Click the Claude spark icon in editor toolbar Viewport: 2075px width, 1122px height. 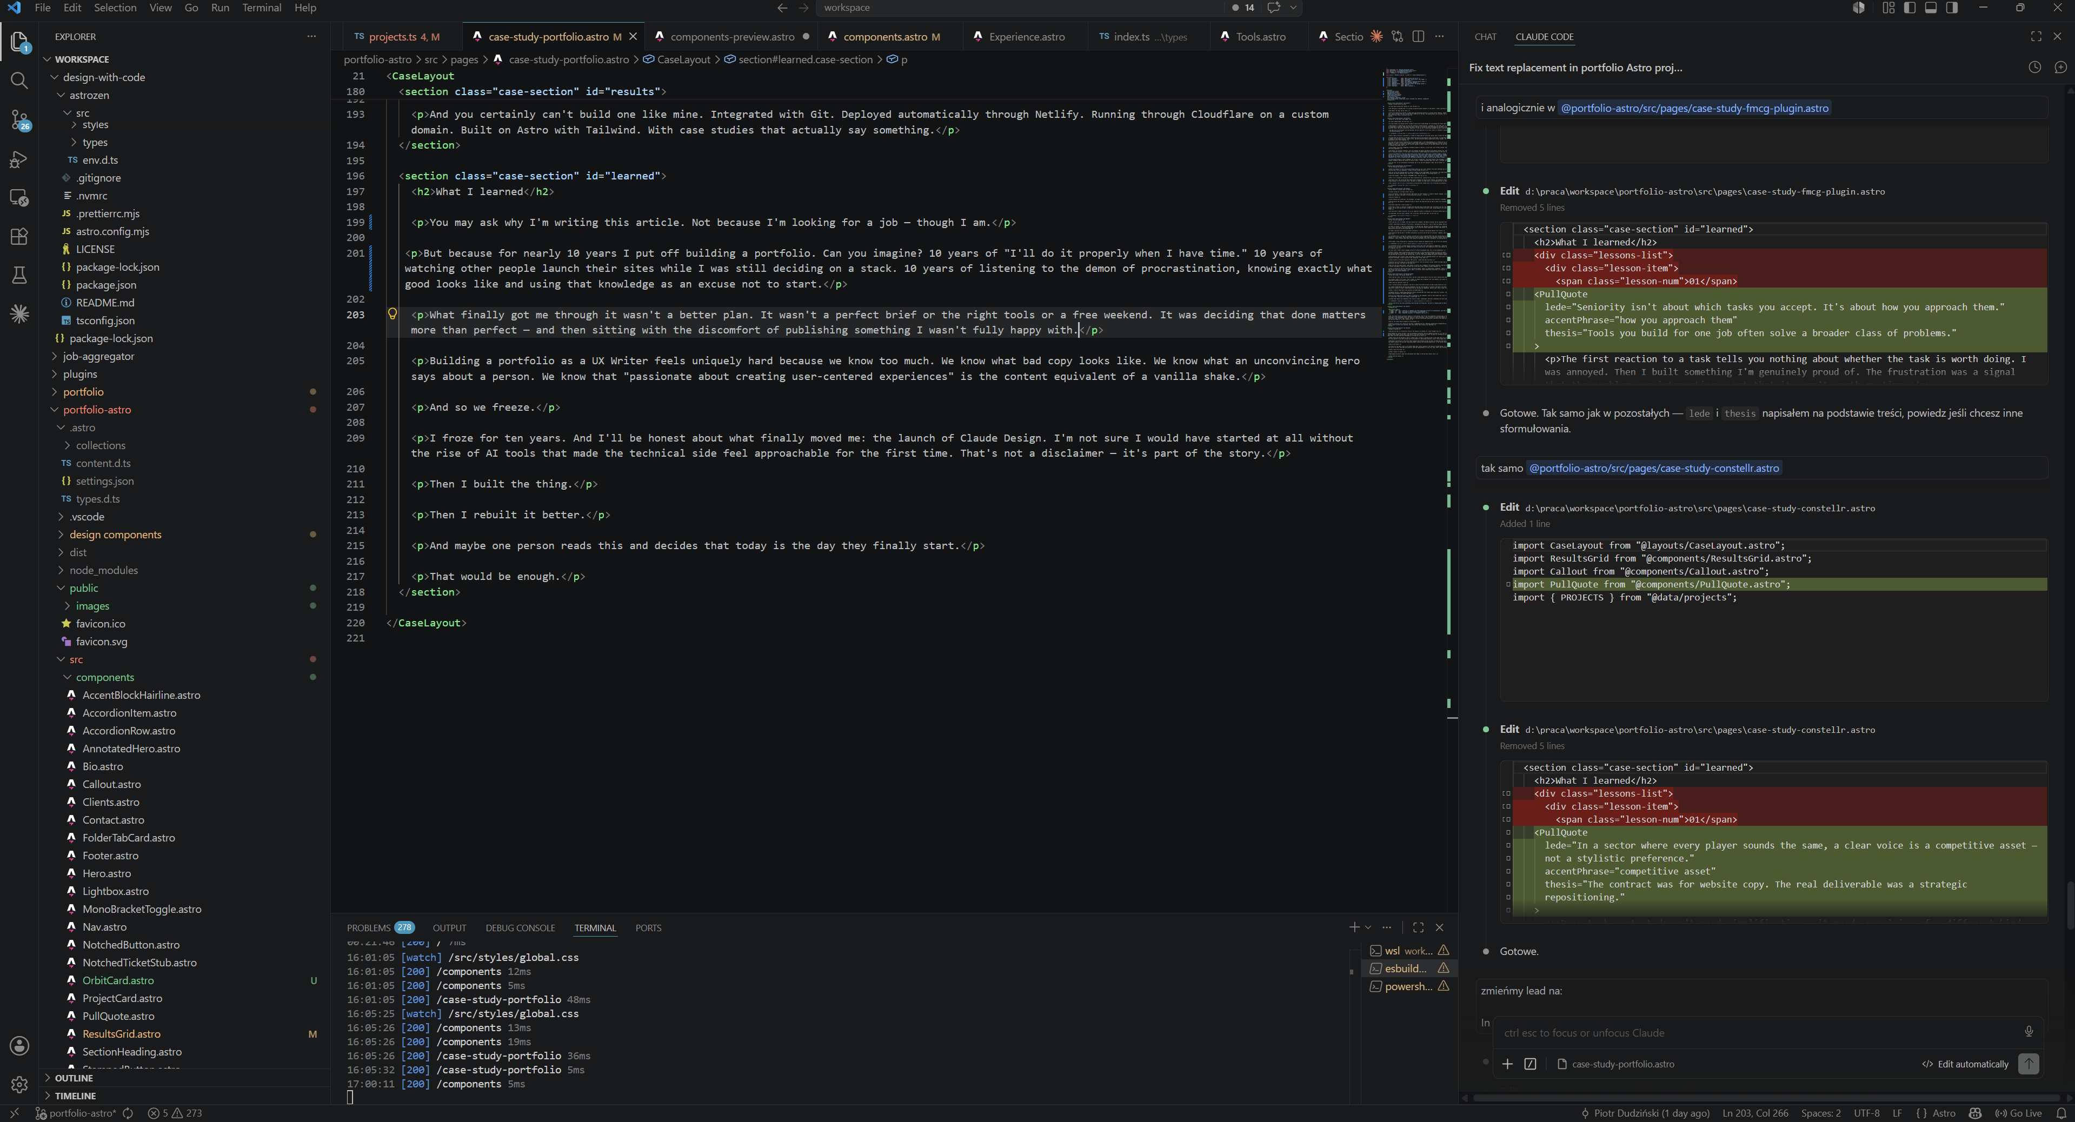coord(1376,36)
